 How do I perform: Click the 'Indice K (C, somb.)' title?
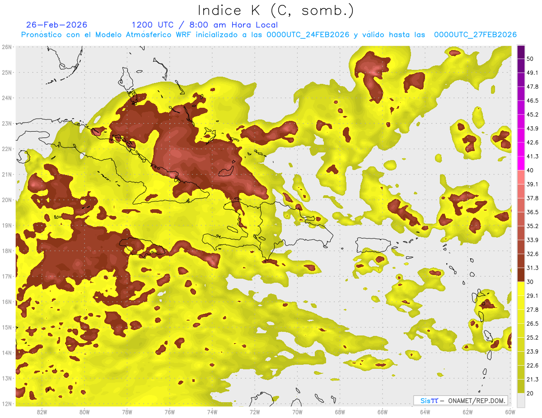276,10
